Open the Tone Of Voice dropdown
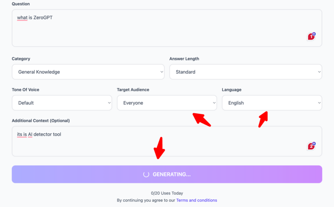 click(62, 103)
